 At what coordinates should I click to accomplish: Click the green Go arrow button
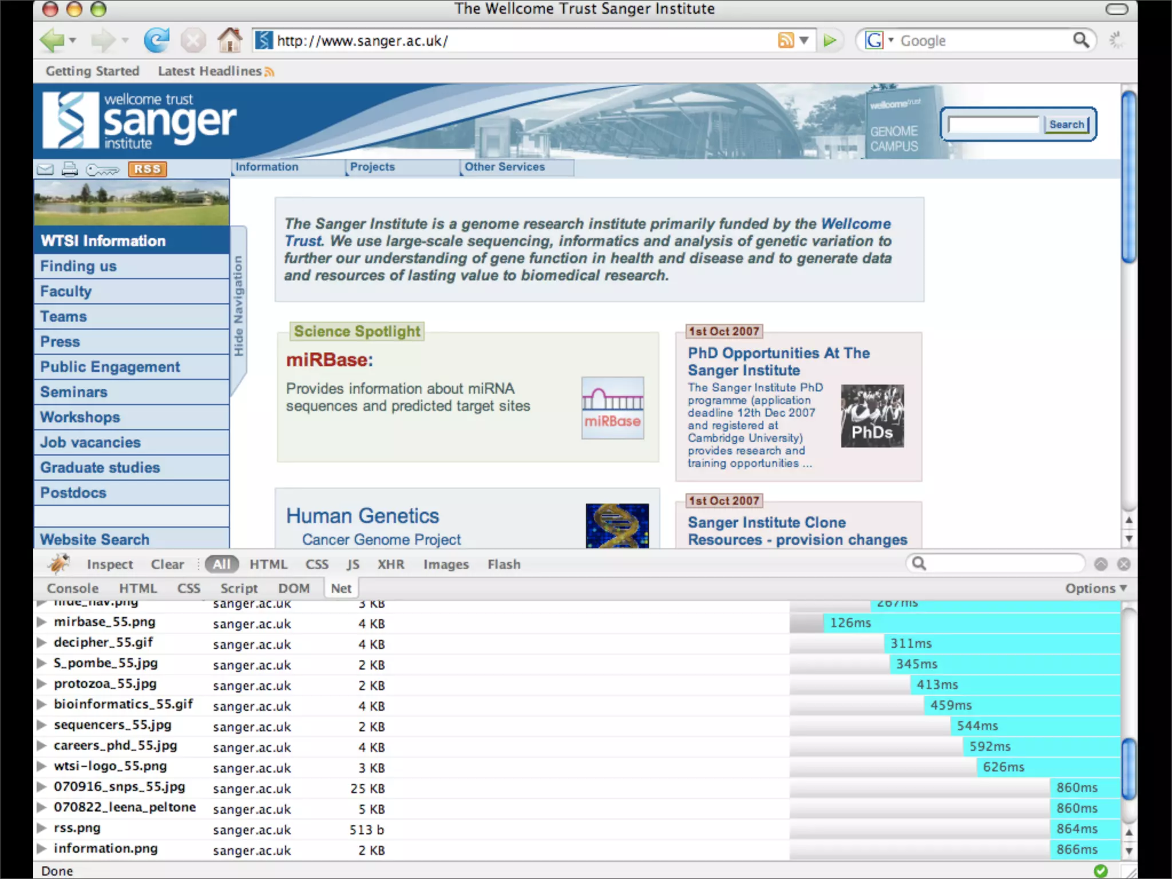point(830,40)
